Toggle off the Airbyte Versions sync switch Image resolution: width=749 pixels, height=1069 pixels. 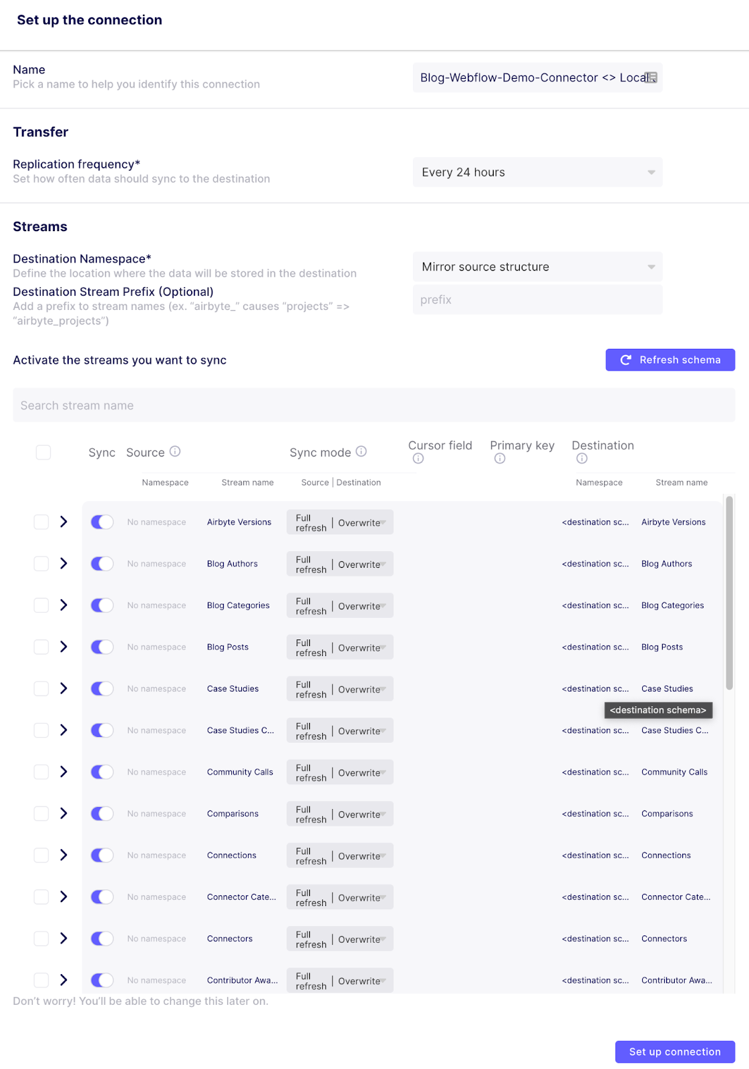click(x=102, y=522)
